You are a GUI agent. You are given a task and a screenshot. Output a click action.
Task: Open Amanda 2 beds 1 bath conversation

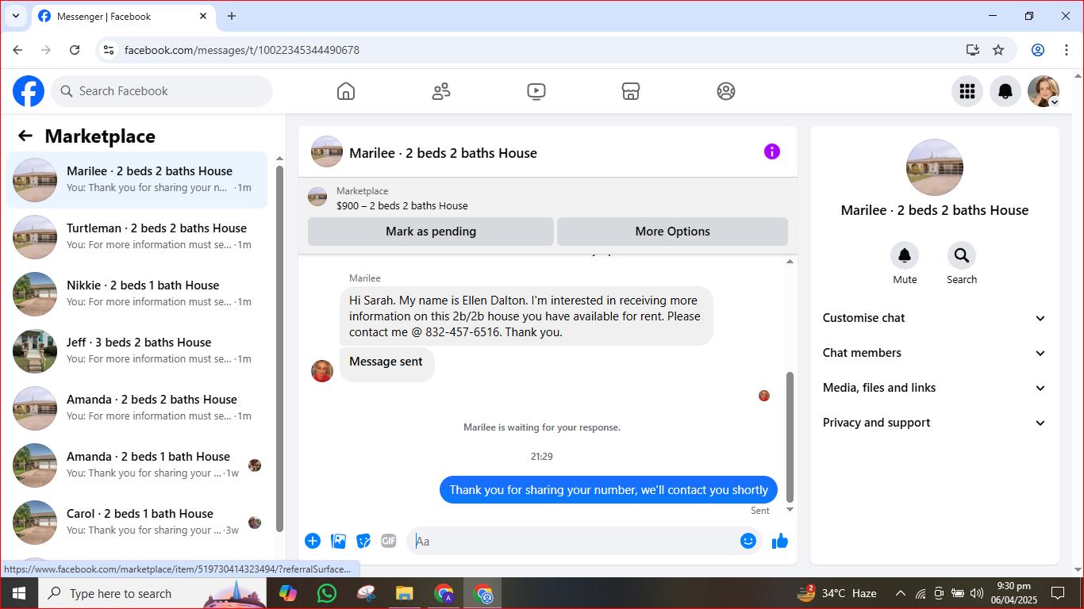(x=136, y=465)
